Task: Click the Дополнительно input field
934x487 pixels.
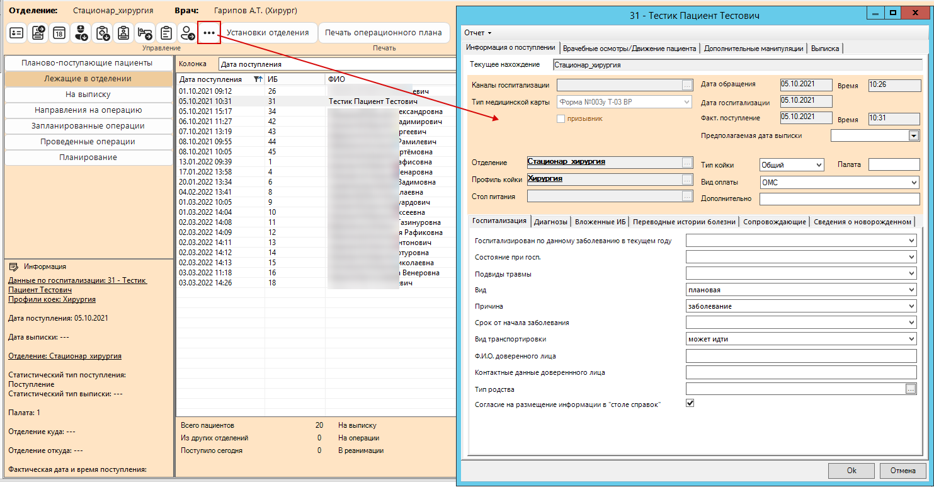Action: point(840,199)
